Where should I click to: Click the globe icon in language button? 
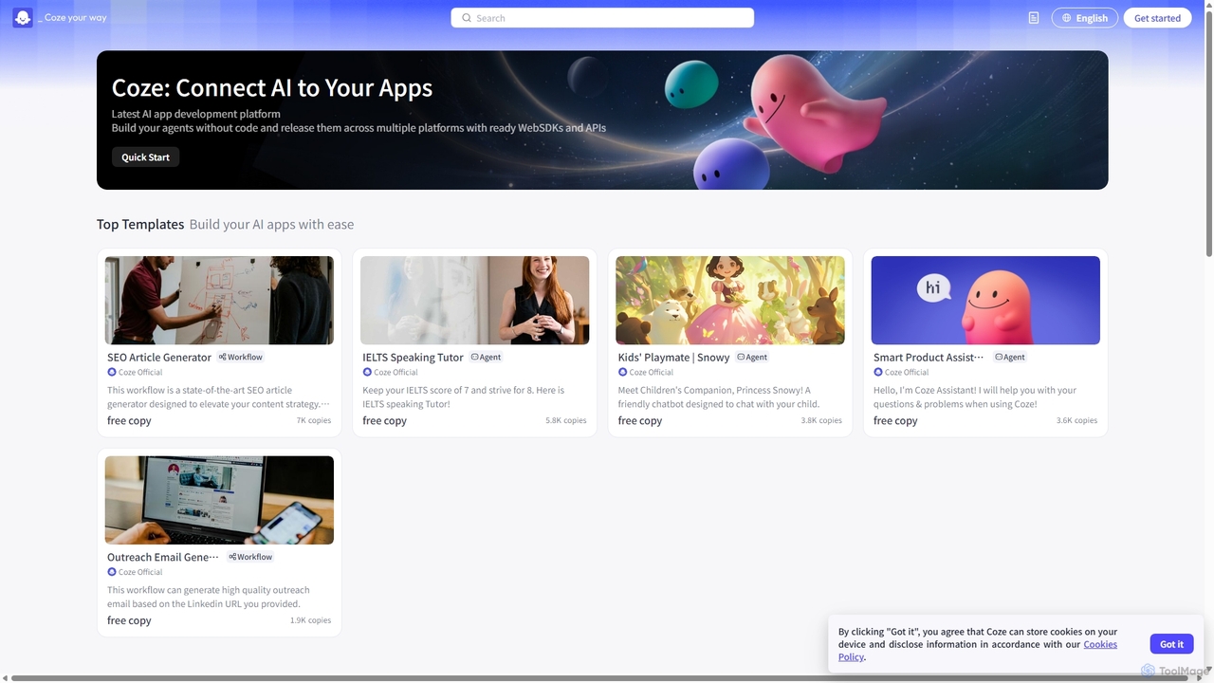click(1067, 18)
